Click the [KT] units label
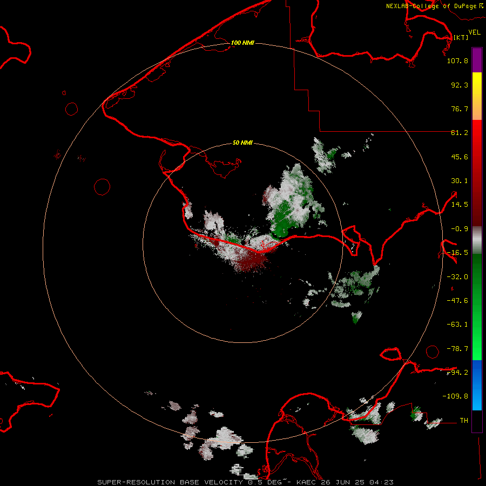Image resolution: width=486 pixels, height=486 pixels. tap(461, 37)
